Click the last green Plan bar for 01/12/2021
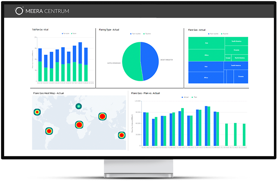The image size is (277, 181). 244,135
